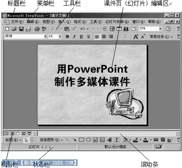Create new presentation with blank page icon
182x168 pixels.
tap(7, 29)
